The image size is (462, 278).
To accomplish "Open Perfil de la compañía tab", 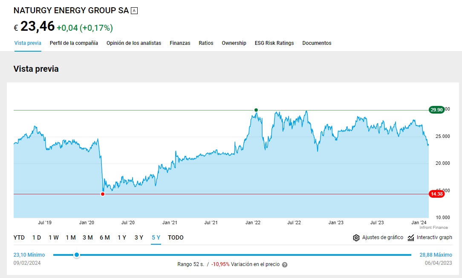I will click(x=74, y=43).
